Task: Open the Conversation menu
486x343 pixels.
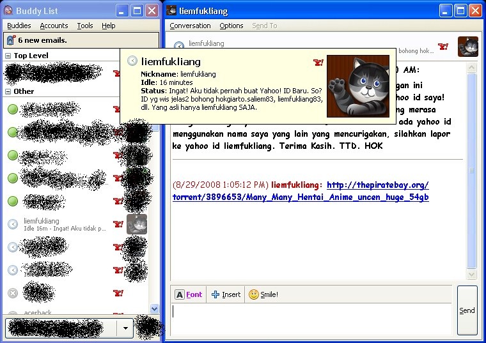Action: tap(190, 26)
